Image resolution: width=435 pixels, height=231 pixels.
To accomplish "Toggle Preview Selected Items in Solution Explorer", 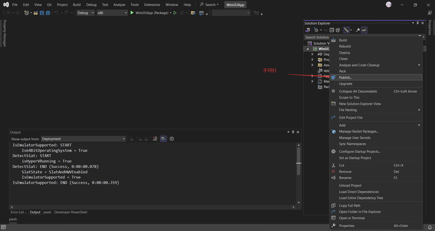I will 364,30.
